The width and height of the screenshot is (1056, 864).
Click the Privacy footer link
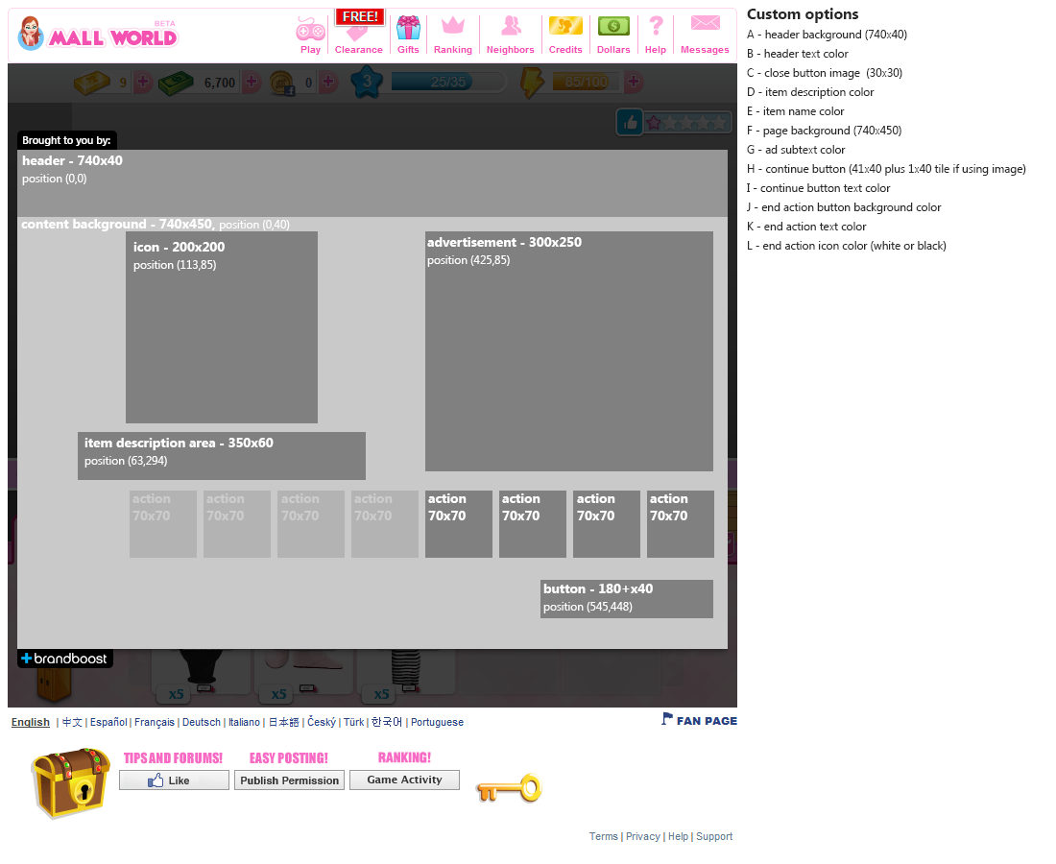tap(642, 836)
